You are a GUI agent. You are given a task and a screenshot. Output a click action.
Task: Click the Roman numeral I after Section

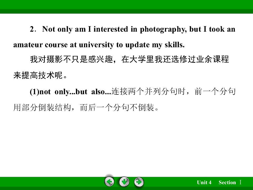[240, 182]
